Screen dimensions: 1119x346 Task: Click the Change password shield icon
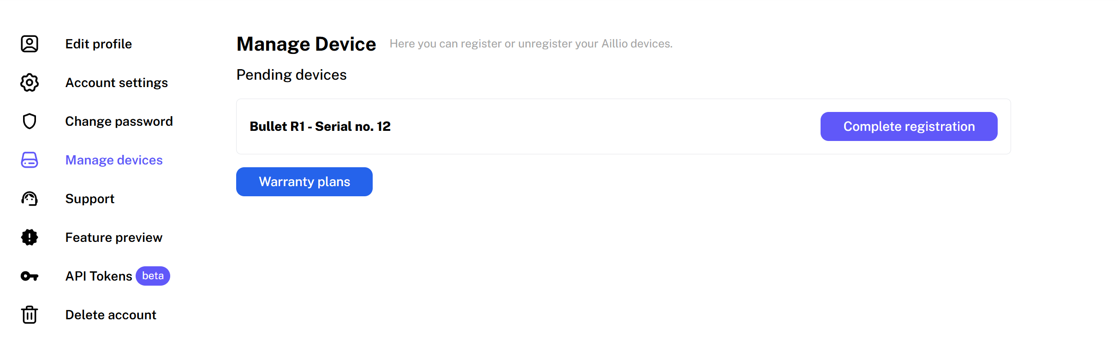30,121
